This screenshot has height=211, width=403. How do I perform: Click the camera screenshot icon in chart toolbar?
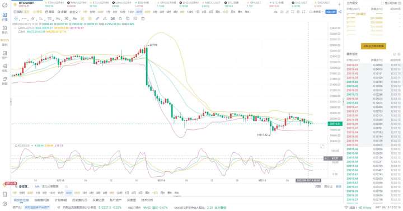click(298, 12)
